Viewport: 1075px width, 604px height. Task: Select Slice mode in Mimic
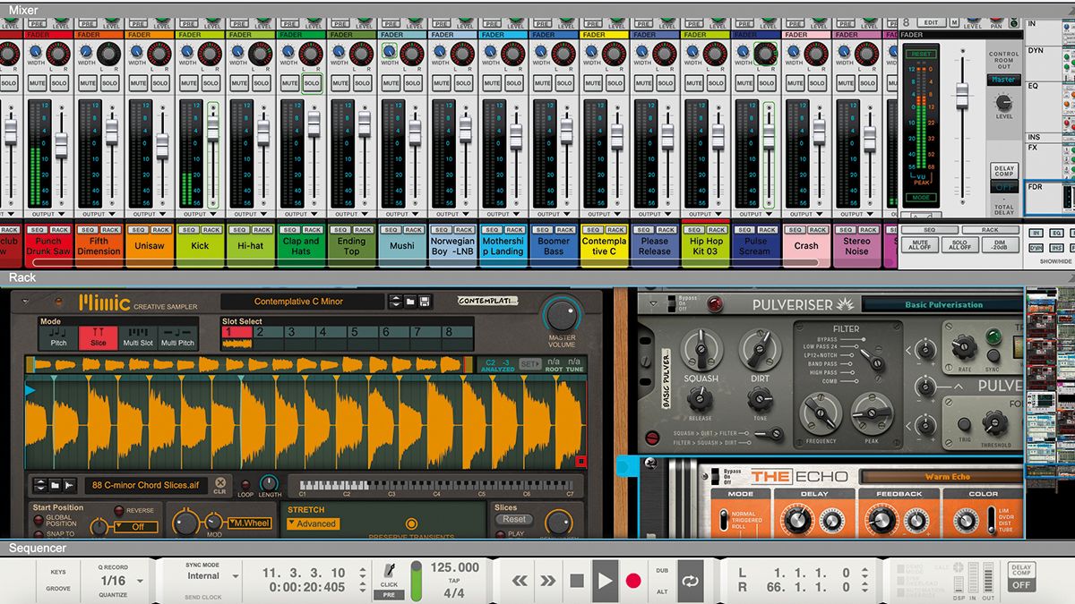click(98, 336)
